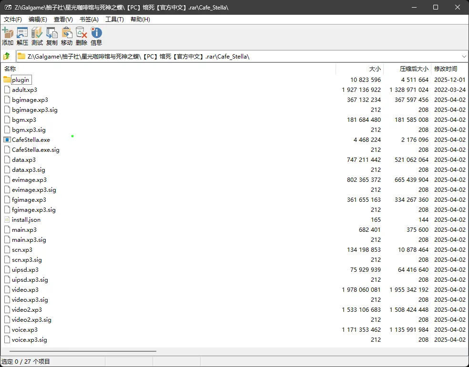Open the 帮助(H) menu
The height and width of the screenshot is (367, 469).
(x=140, y=20)
